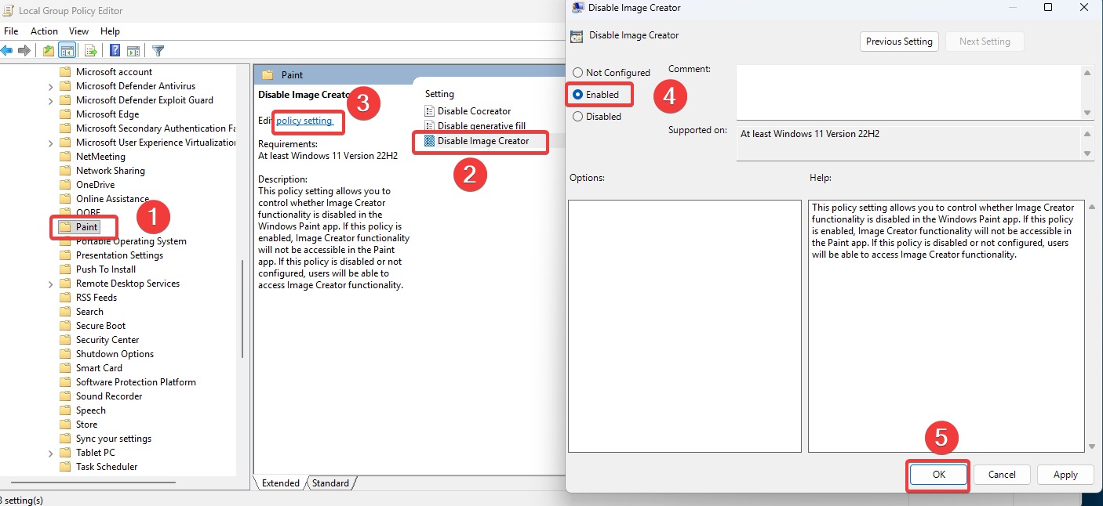Select the Disabled radio button

pyautogui.click(x=577, y=116)
